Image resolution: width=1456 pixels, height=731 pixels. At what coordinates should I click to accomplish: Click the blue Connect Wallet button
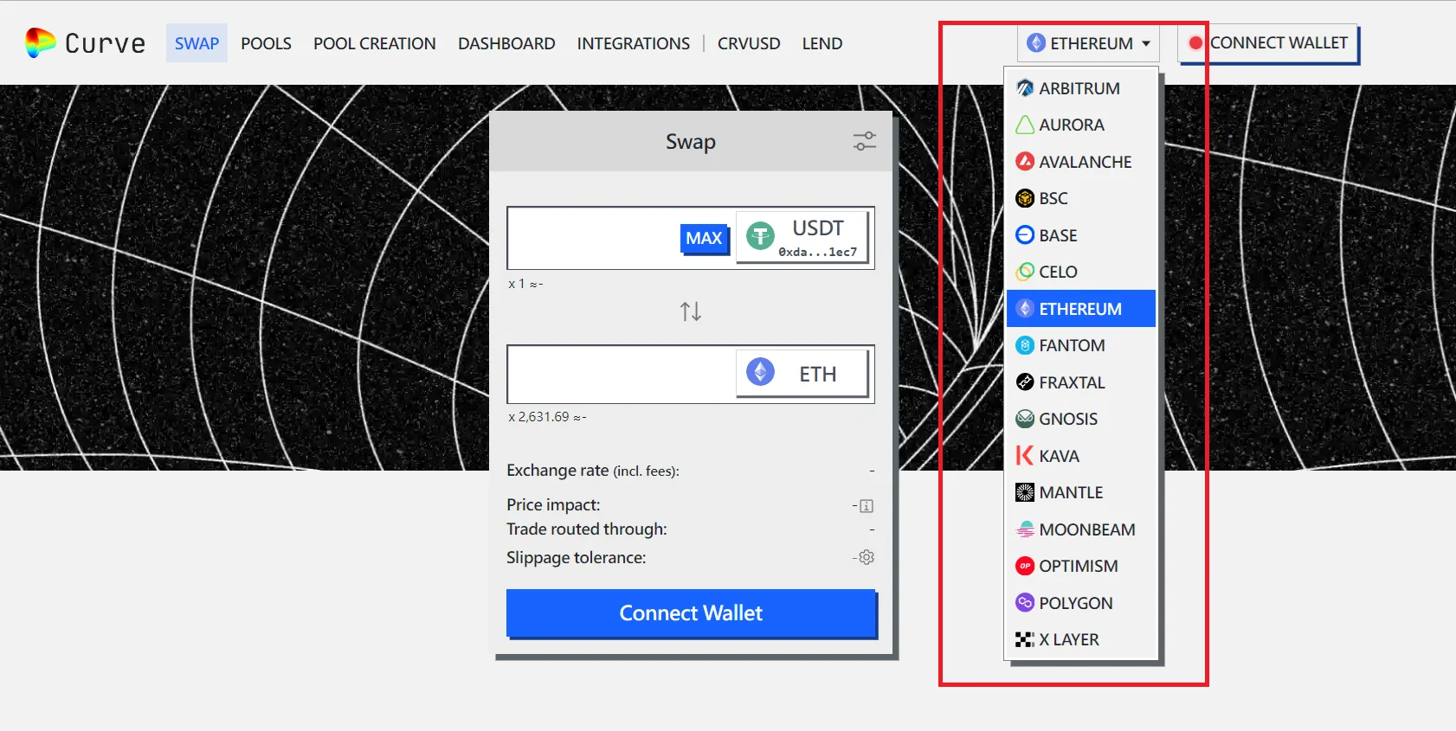click(x=691, y=613)
